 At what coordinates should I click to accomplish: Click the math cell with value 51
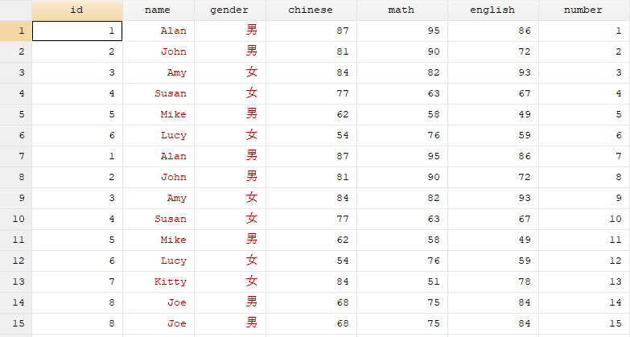402,282
